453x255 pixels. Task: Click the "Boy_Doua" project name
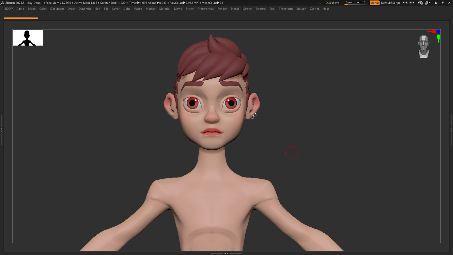34,3
